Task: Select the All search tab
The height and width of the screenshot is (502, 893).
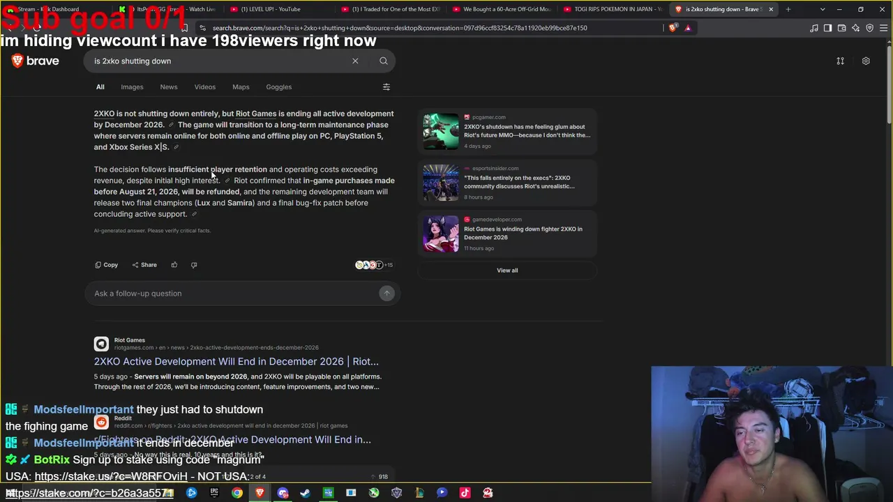Action: pos(100,87)
